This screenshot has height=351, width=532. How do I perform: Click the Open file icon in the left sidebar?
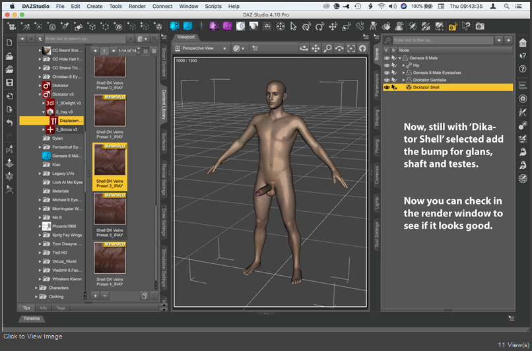tap(9, 55)
